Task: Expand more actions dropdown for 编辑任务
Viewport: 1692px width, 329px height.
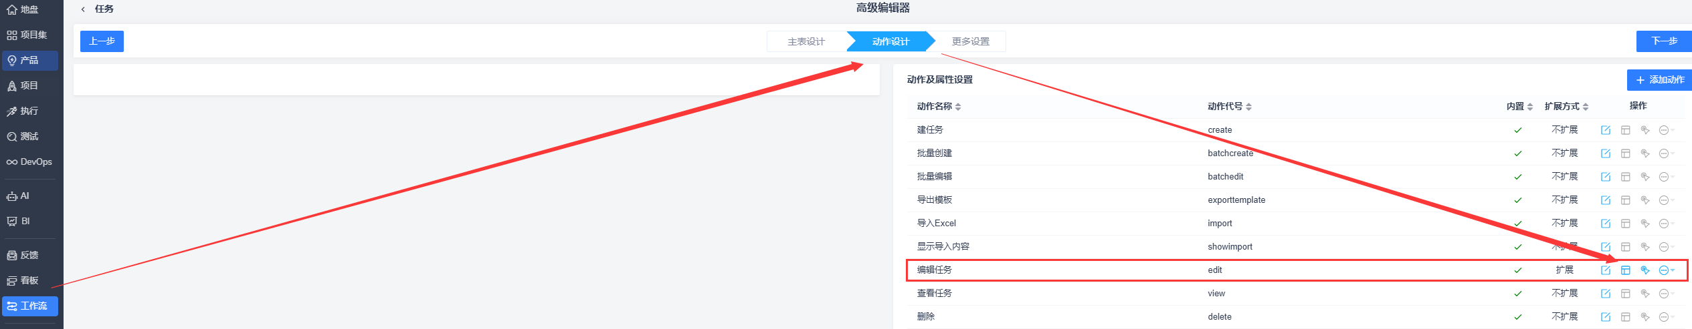Action: [x=1667, y=270]
